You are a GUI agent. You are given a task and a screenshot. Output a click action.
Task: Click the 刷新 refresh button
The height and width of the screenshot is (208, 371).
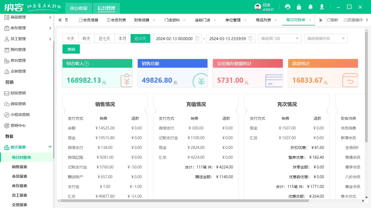pos(332,20)
